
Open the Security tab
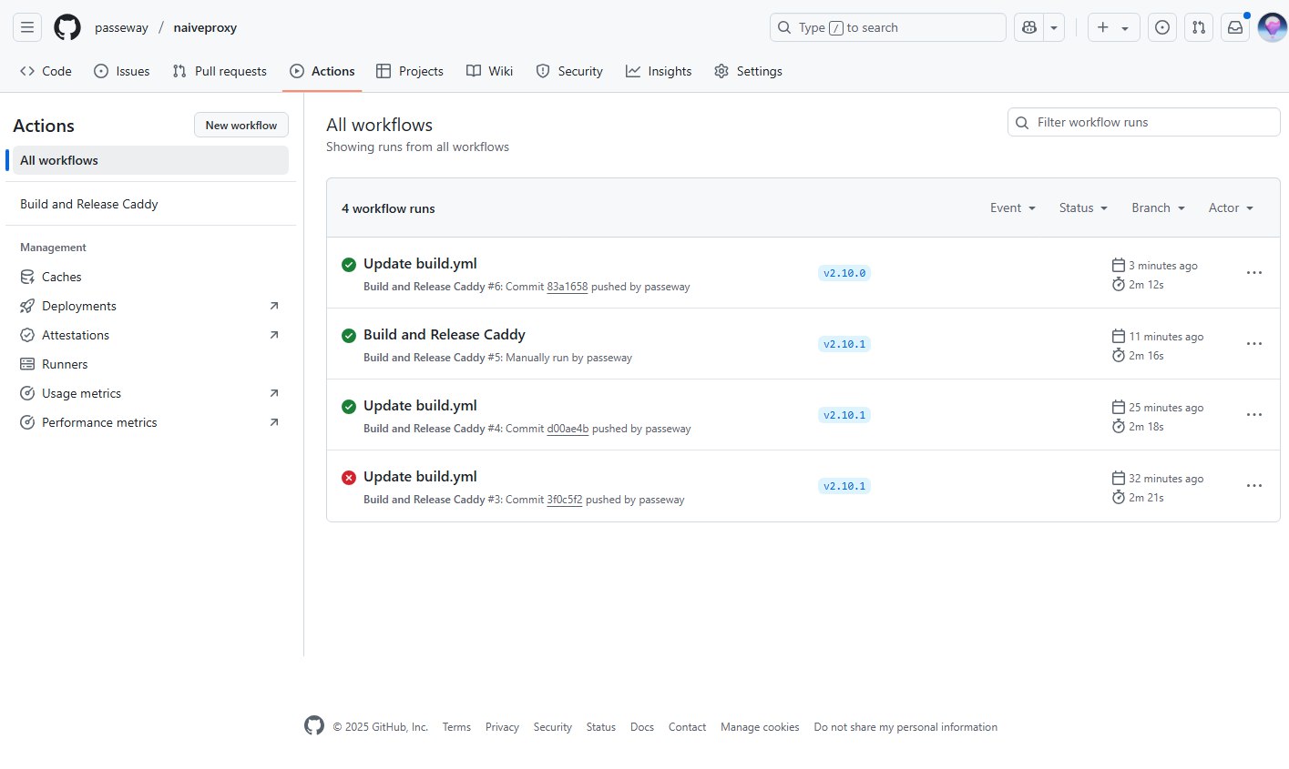tap(569, 71)
